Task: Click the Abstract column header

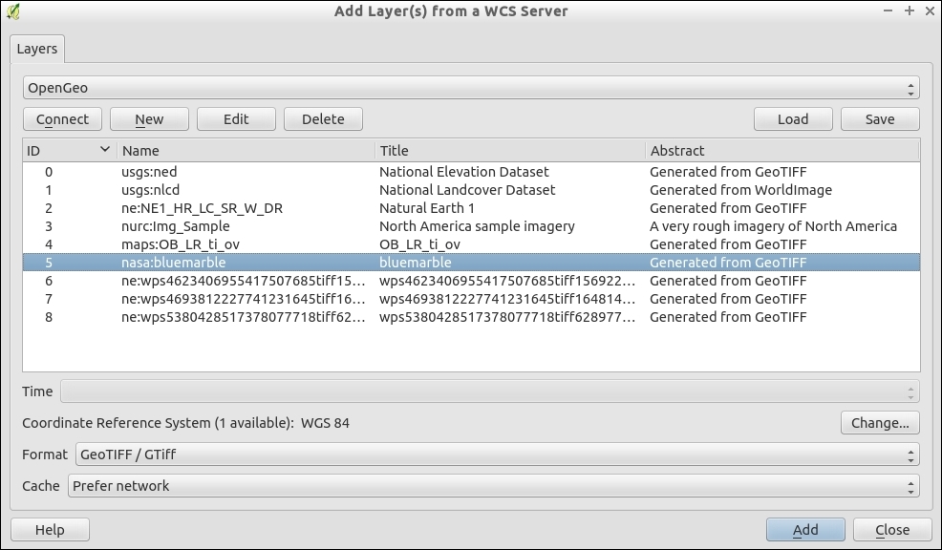Action: click(x=781, y=150)
